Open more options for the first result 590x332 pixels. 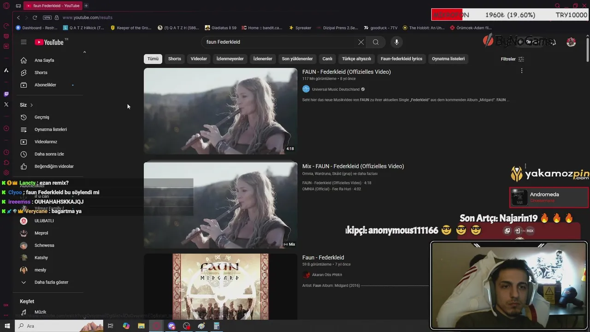[x=521, y=71]
